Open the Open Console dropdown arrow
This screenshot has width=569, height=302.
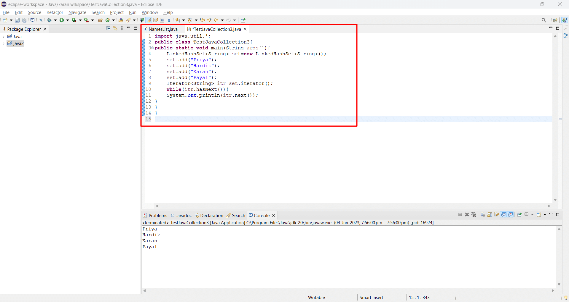(545, 214)
